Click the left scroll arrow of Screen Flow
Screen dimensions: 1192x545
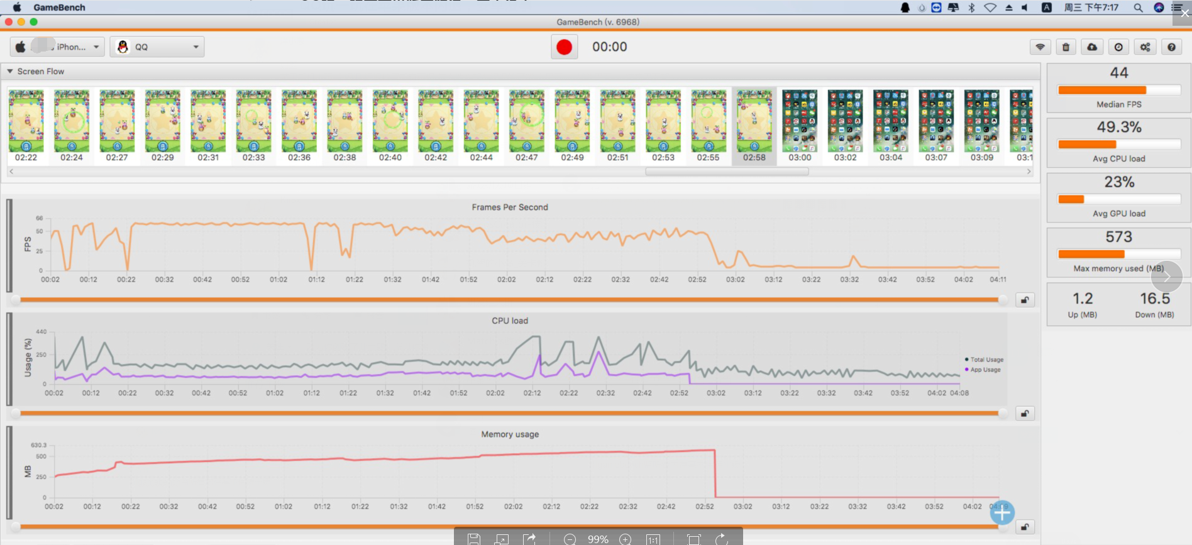(x=11, y=171)
